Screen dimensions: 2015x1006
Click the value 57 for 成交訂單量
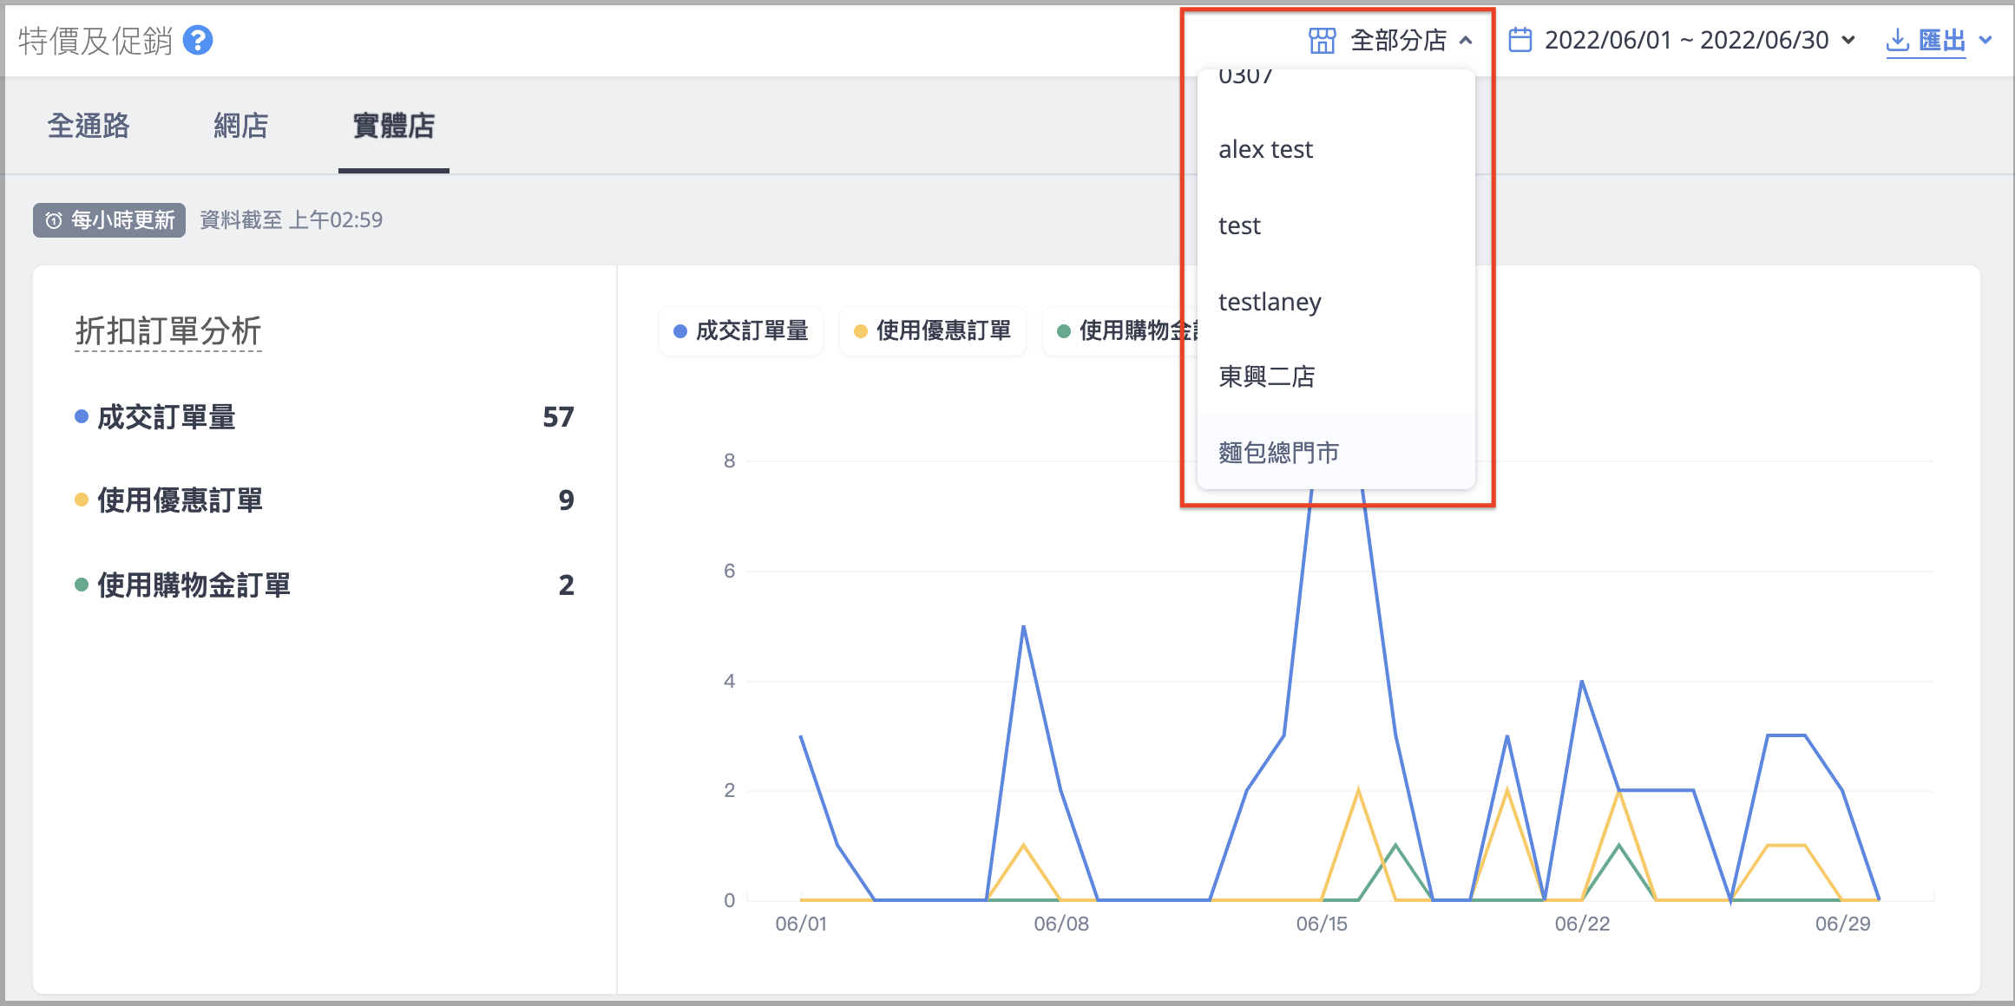coord(559,417)
